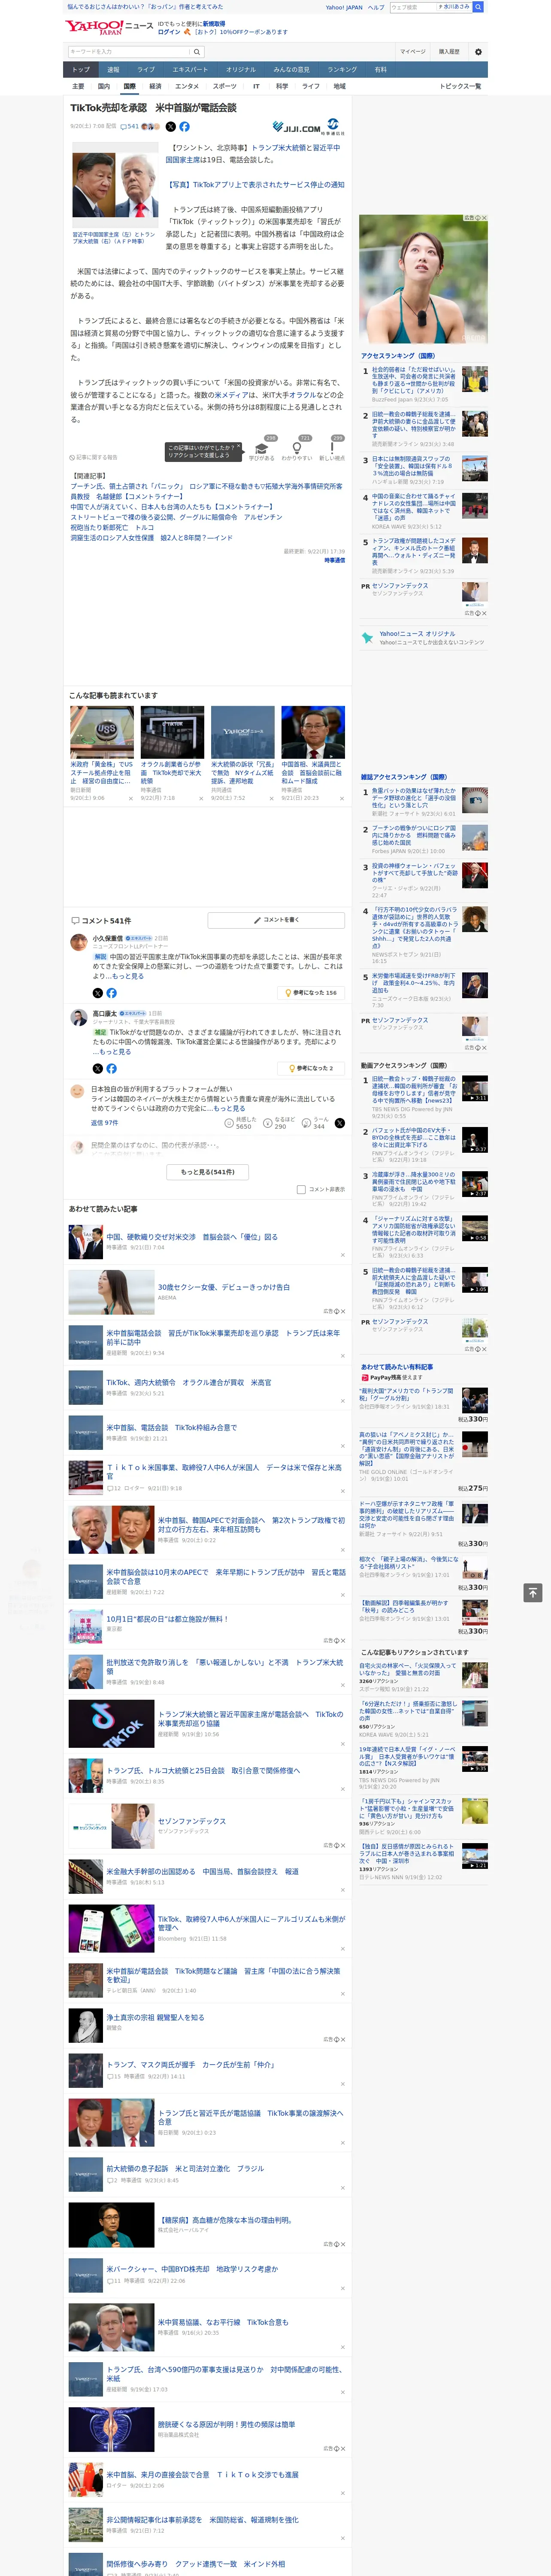Share 高口康太's comment on Facebook
The width and height of the screenshot is (551, 2576).
point(111,1068)
